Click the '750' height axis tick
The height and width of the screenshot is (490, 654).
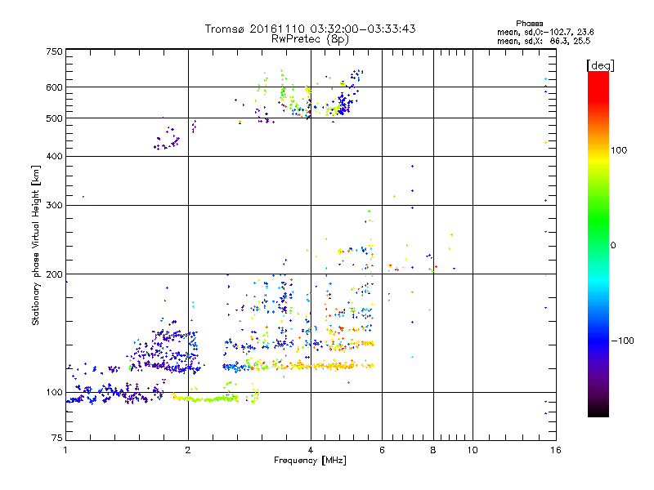pos(54,51)
